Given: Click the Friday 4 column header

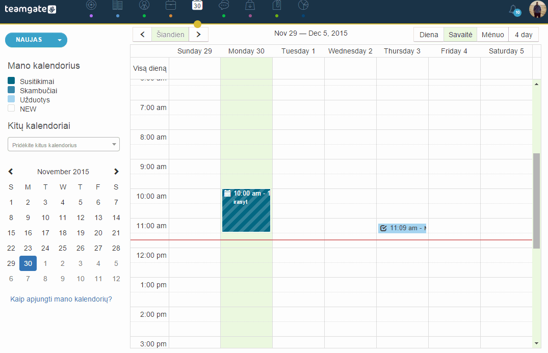Looking at the screenshot, I should [454, 51].
